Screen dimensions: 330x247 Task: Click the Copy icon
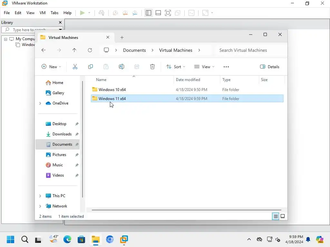tap(91, 67)
